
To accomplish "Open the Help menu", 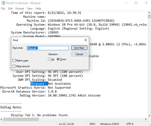I will (38, 9).
